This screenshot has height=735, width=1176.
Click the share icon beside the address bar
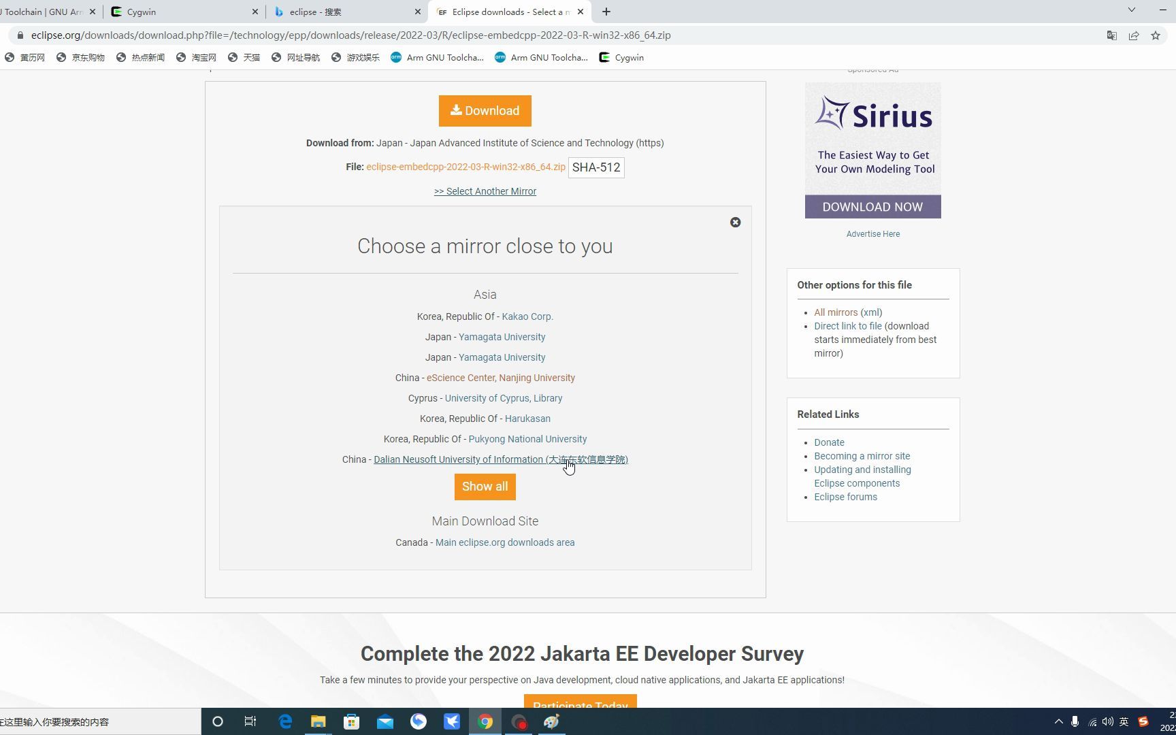click(x=1134, y=35)
